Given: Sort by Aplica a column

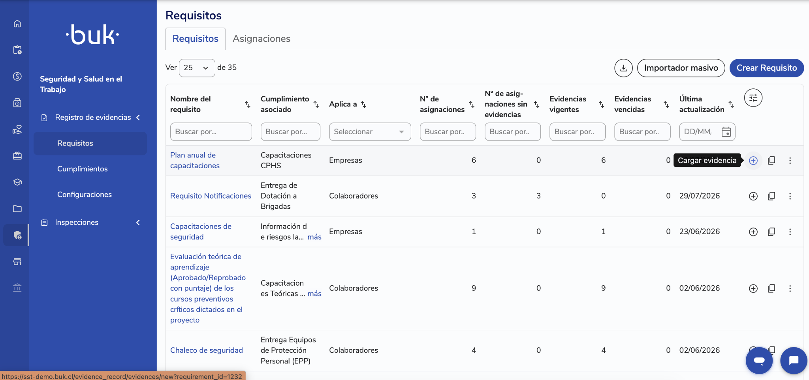Looking at the screenshot, I should (363, 104).
